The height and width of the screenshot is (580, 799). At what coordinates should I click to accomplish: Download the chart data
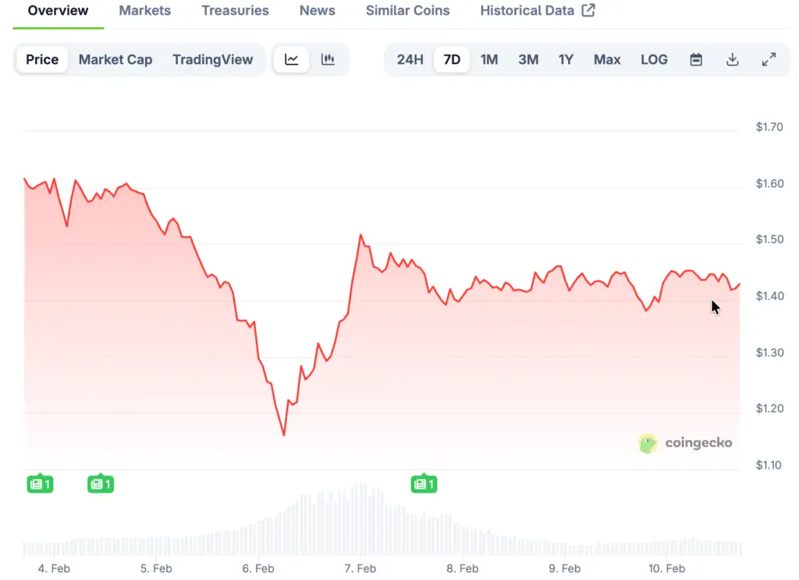tap(732, 60)
